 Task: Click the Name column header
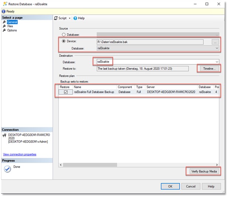(94, 87)
